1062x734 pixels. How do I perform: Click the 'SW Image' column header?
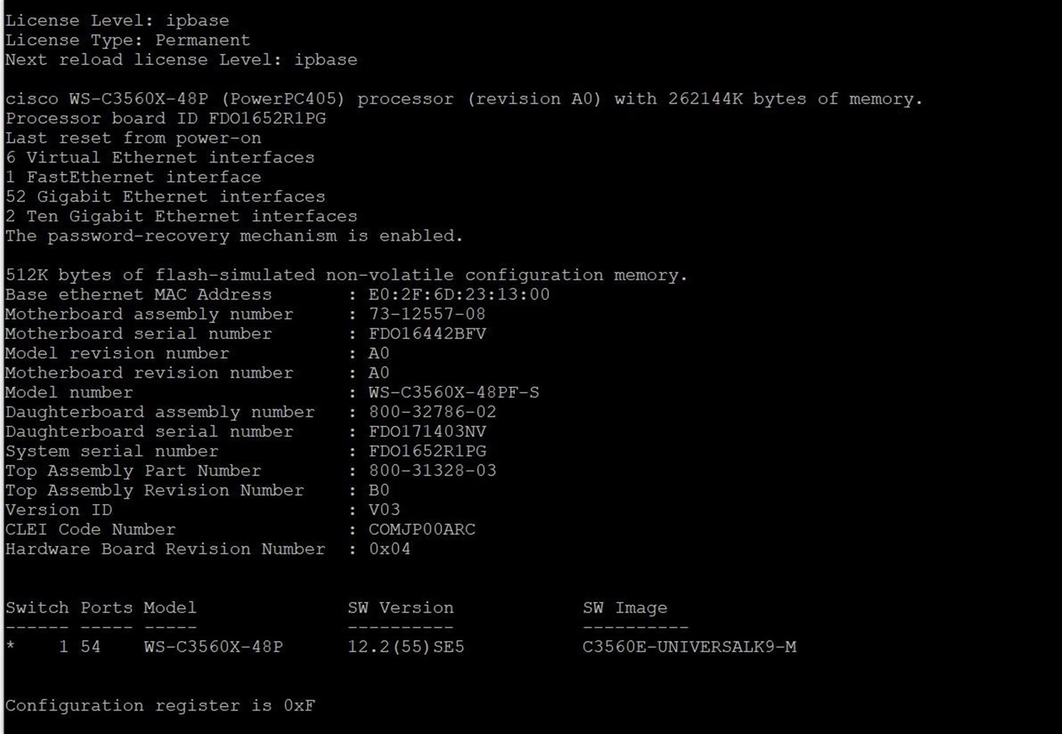point(625,608)
